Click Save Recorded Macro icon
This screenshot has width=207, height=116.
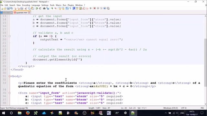[x=108, y=8]
